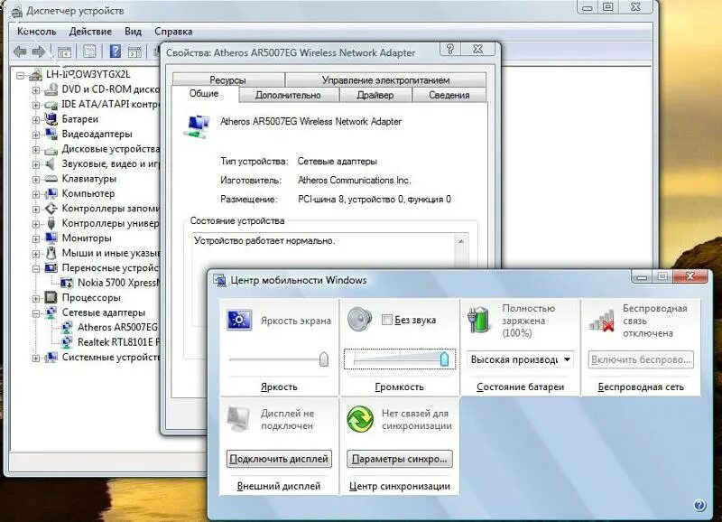Click the Состояние батареи label
This screenshot has width=722, height=522.
520,387
